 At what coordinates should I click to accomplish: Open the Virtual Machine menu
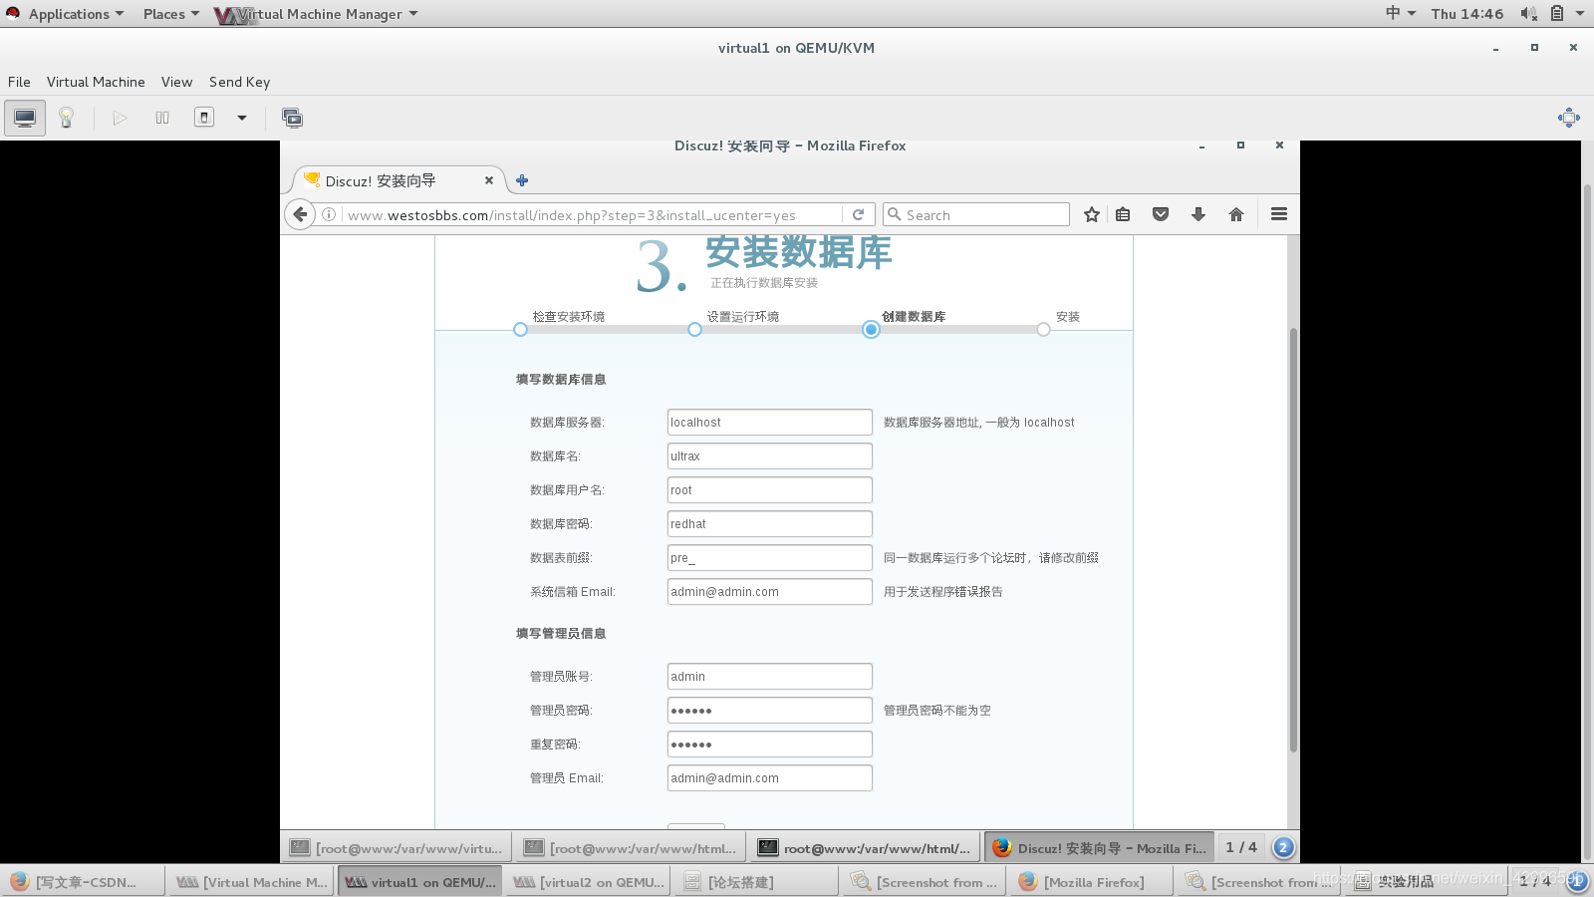(x=96, y=82)
